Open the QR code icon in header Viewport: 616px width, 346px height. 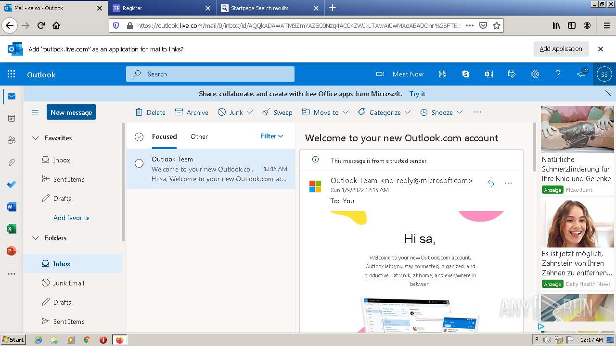pyautogui.click(x=443, y=74)
